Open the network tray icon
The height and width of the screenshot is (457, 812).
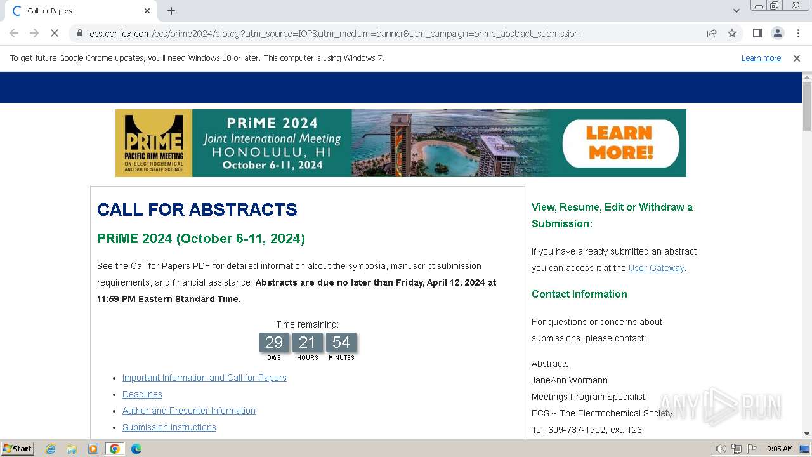pyautogui.click(x=737, y=449)
